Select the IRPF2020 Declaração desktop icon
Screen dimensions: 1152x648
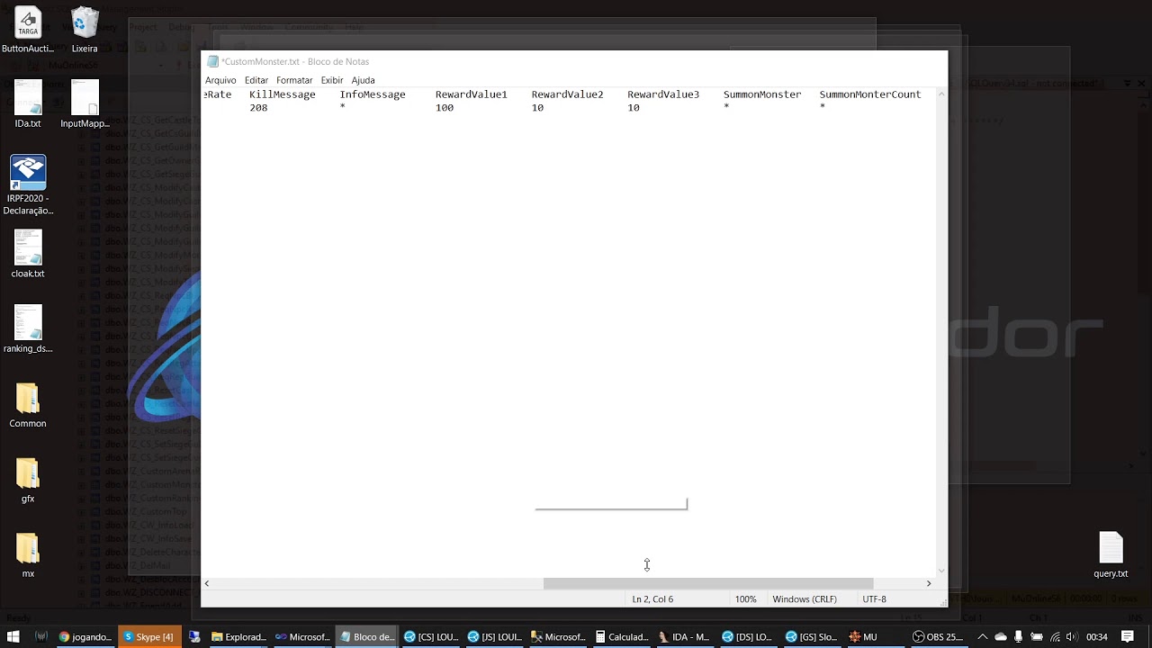point(28,184)
